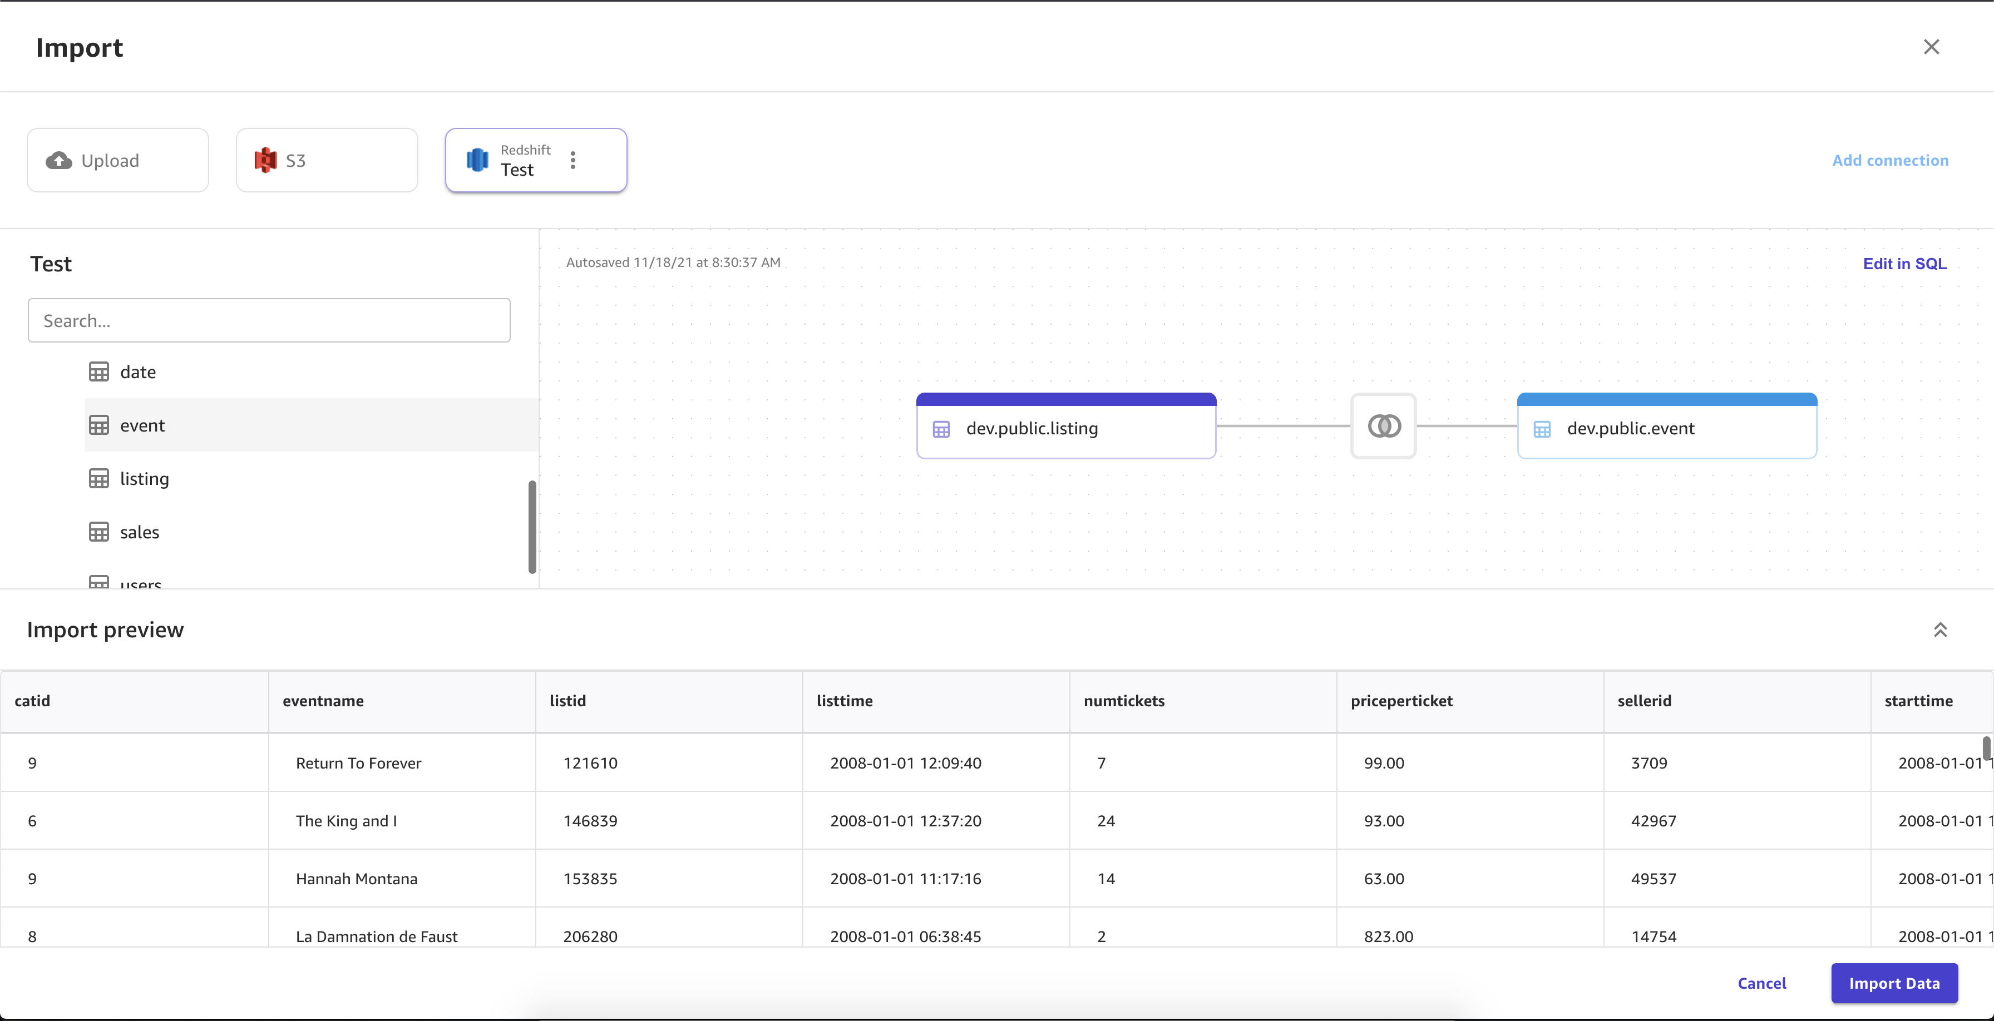The height and width of the screenshot is (1021, 1994).
Task: Click the collapse Import preview chevron
Action: coord(1941,630)
